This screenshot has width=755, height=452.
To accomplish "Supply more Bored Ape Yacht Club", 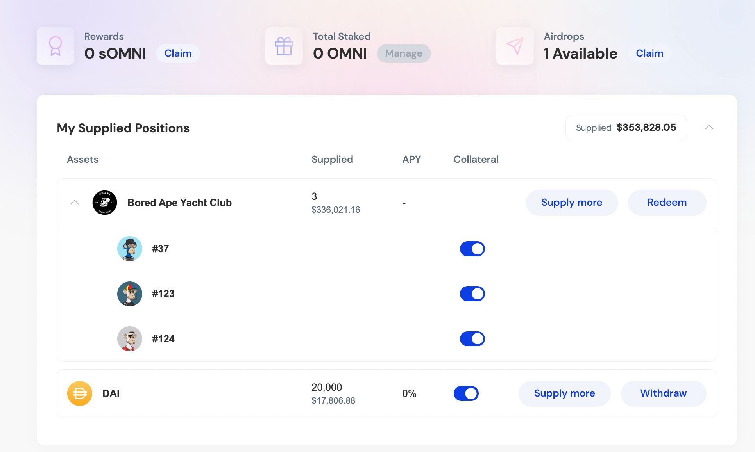I will [572, 203].
